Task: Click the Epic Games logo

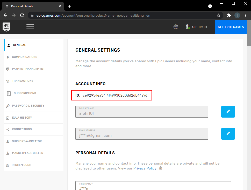Action: [x=6, y=27]
